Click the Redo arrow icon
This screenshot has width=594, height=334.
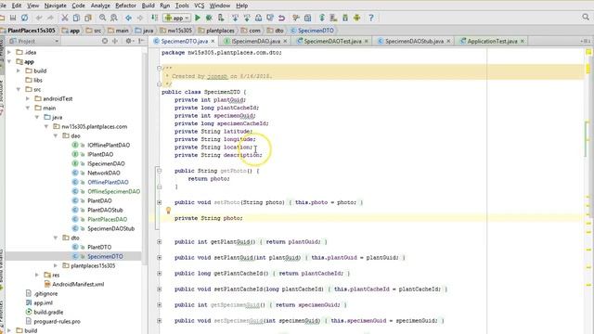pyautogui.click(x=50, y=18)
